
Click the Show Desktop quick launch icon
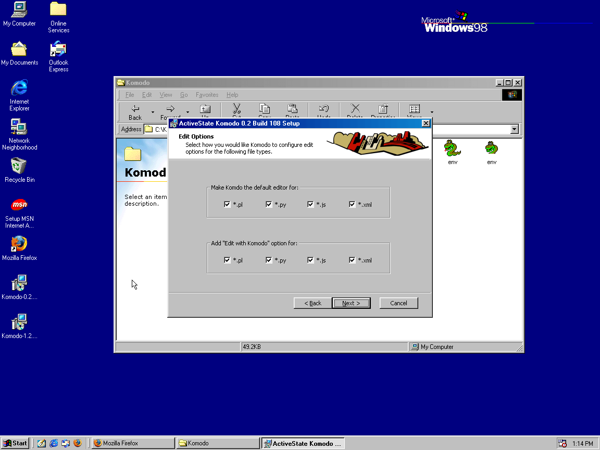pyautogui.click(x=41, y=443)
